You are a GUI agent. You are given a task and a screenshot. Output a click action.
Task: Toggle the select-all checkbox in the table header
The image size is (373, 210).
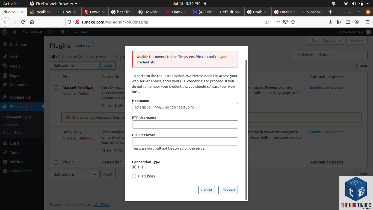56,77
